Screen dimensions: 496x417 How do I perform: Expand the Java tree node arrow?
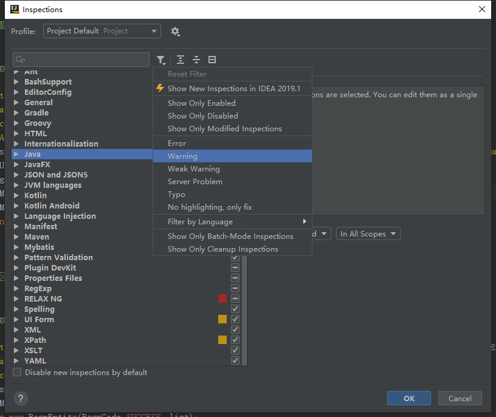click(16, 154)
